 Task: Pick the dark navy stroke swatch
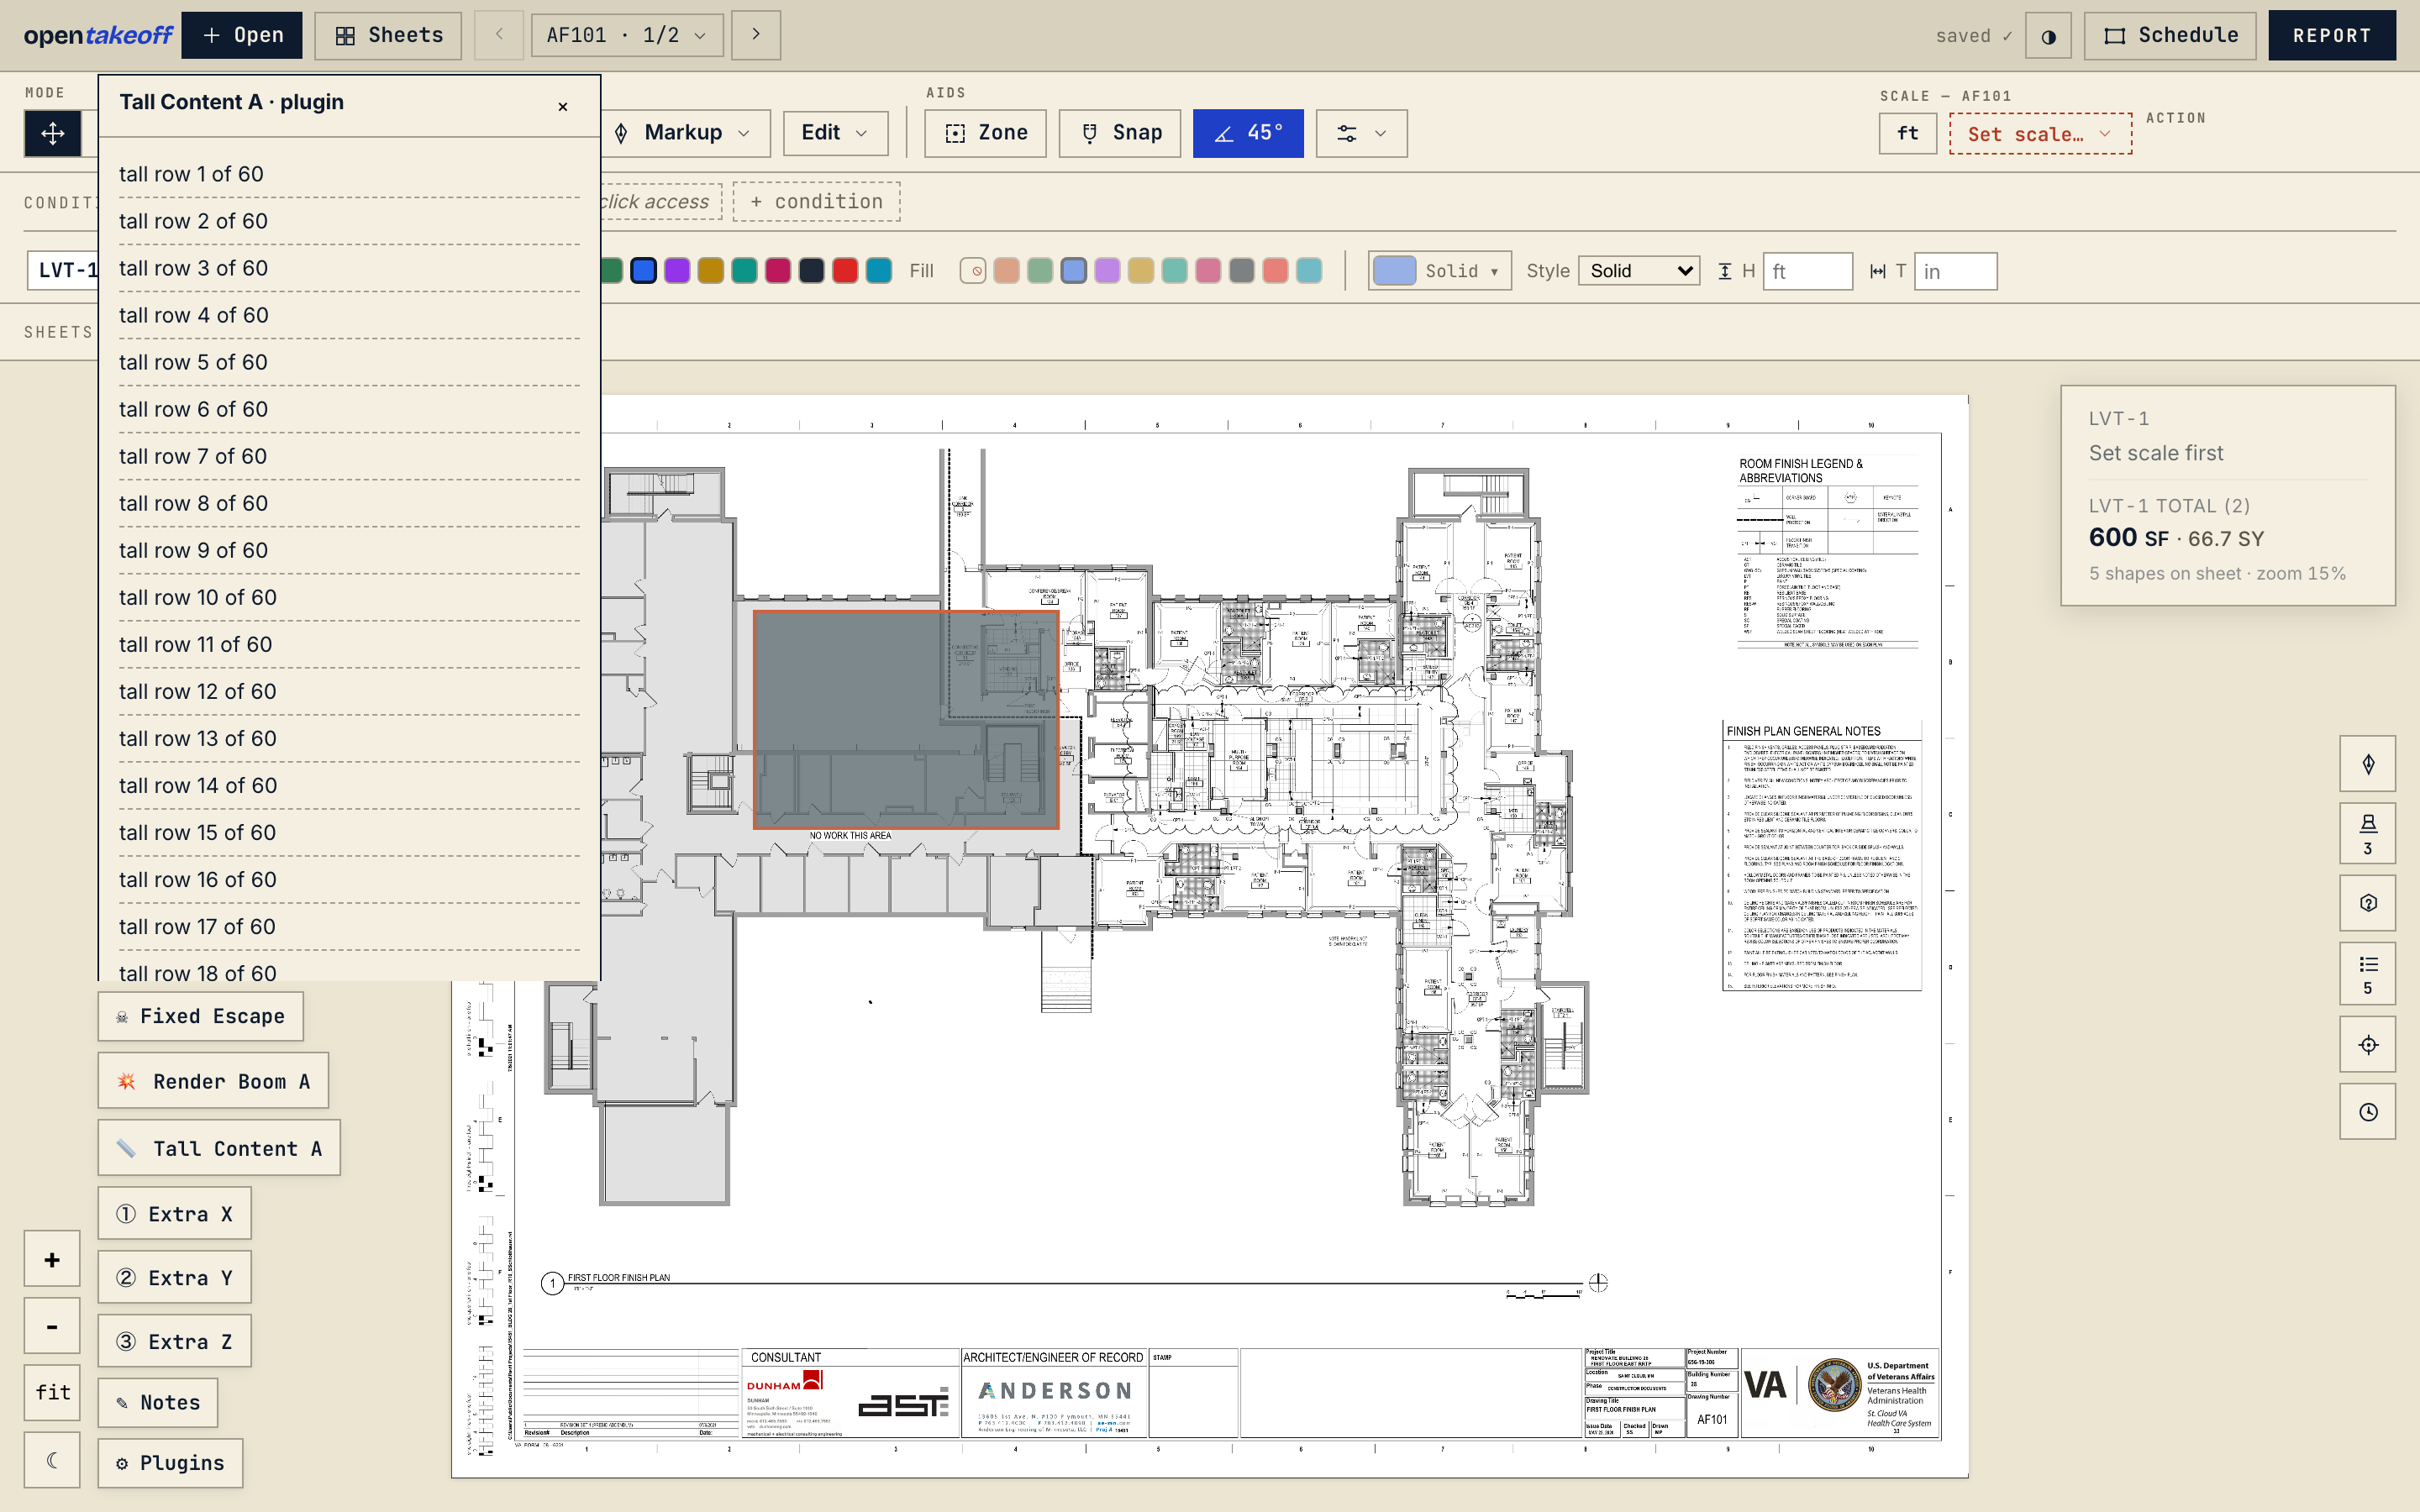(812, 271)
